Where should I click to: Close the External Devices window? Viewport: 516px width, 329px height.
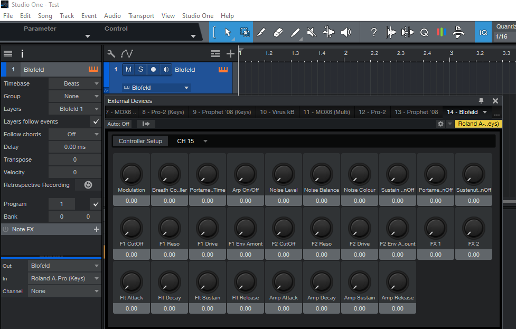point(495,101)
